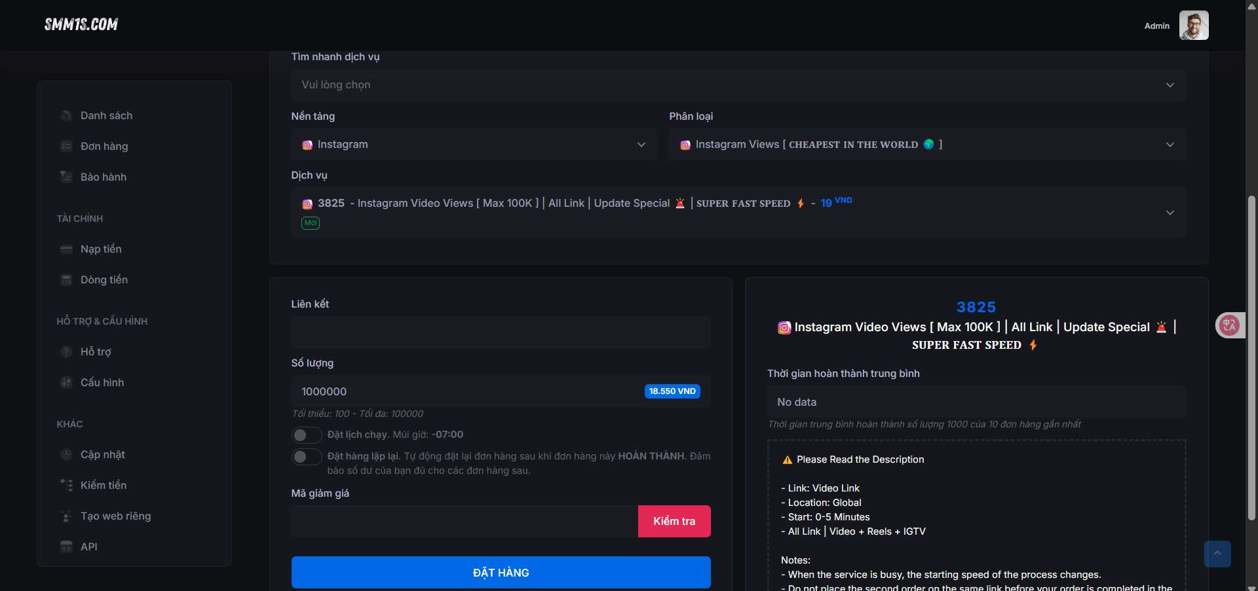Click the Start: 0-5 Minutes line
1258x591 pixels.
pos(826,517)
